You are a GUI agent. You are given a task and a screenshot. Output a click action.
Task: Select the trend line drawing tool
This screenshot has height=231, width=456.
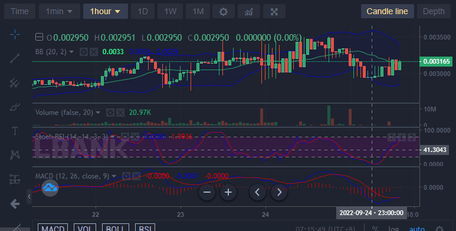(x=15, y=58)
